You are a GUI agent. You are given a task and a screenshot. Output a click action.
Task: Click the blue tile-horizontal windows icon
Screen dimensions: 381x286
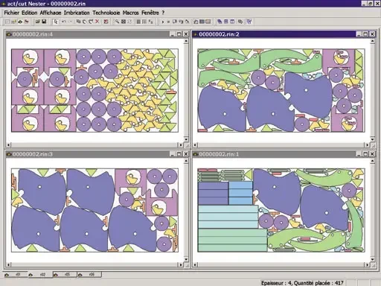(225, 22)
